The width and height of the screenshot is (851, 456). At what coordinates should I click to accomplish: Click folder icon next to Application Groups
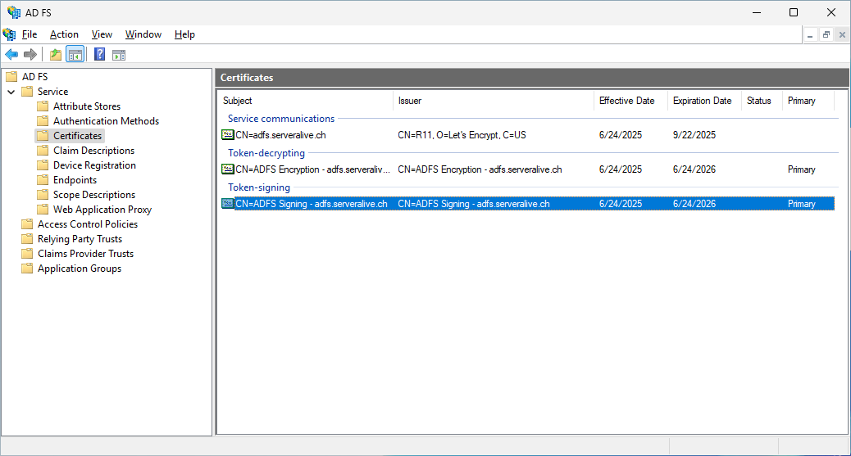[x=27, y=268]
